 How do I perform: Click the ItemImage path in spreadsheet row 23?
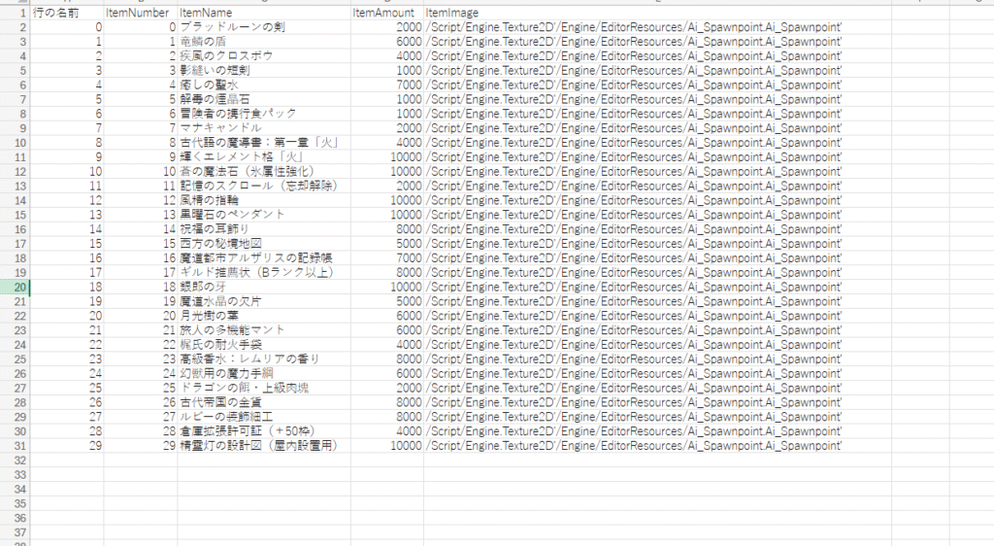point(657,329)
